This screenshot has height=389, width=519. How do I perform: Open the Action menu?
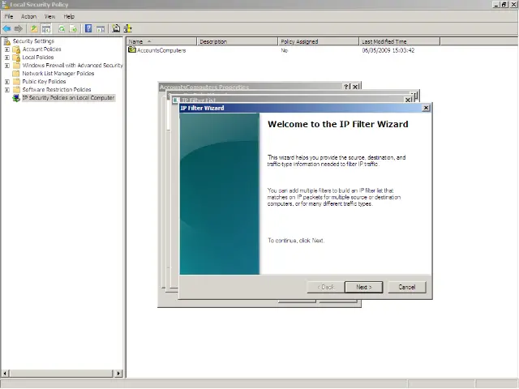point(28,16)
